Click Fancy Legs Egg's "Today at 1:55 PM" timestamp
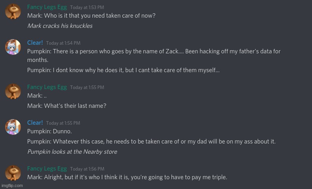This screenshot has height=189, width=312. pyautogui.click(x=87, y=87)
